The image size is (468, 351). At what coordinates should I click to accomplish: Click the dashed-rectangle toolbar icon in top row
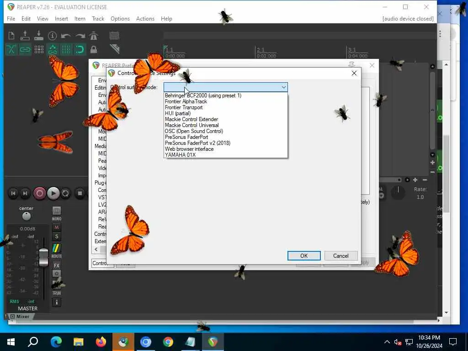(x=114, y=36)
